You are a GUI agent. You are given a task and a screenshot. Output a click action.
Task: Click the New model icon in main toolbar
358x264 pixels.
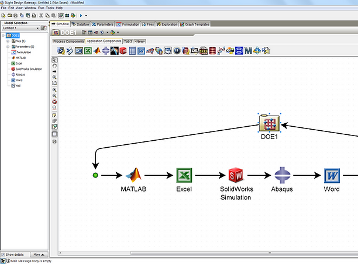pyautogui.click(x=3, y=16)
